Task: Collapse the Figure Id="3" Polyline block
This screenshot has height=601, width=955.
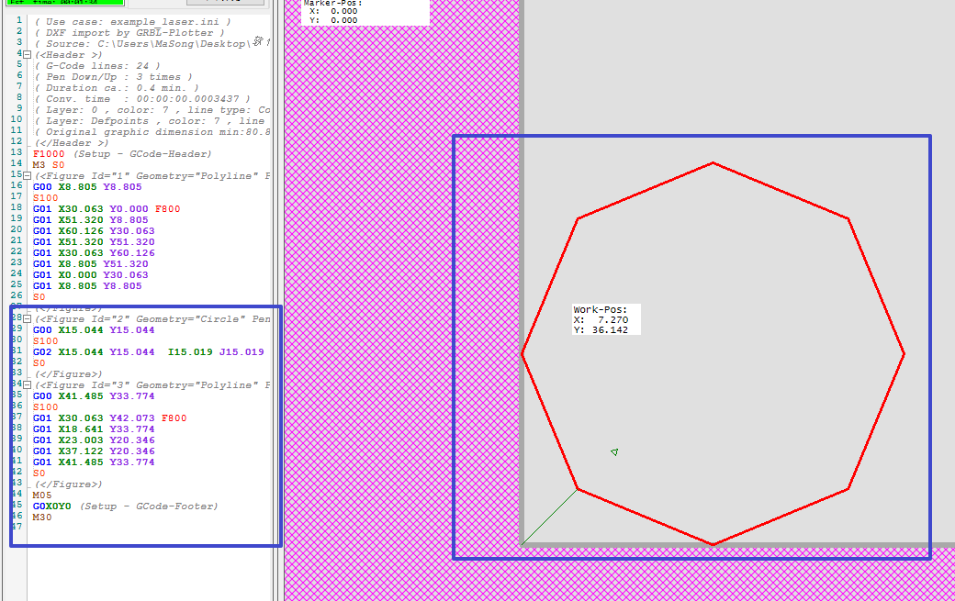Action: [x=27, y=385]
